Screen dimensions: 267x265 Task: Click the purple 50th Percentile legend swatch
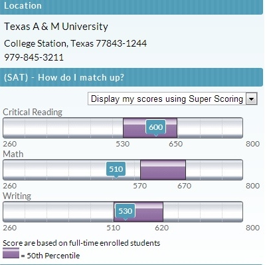point(11,253)
